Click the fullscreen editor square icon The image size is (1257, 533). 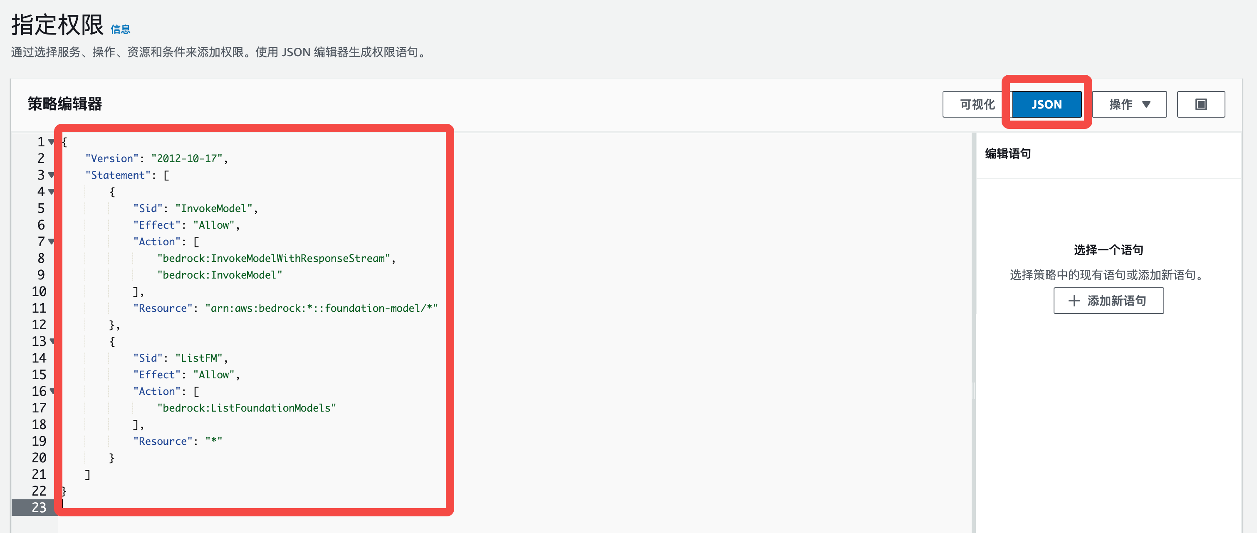point(1200,104)
